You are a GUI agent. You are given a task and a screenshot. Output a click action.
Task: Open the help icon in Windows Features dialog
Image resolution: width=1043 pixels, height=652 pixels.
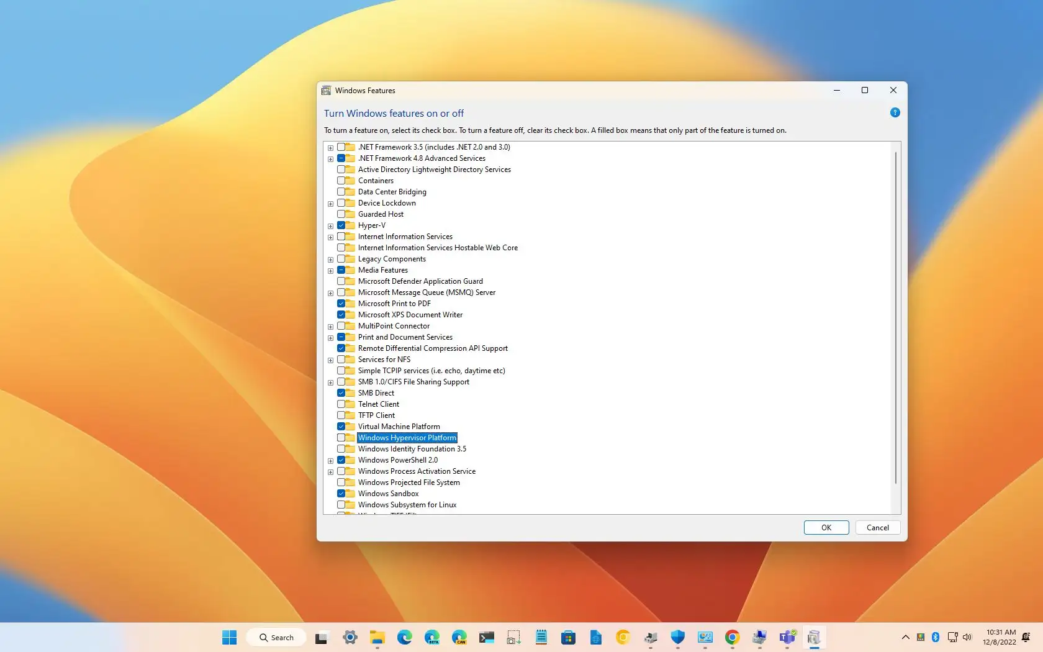pyautogui.click(x=895, y=112)
